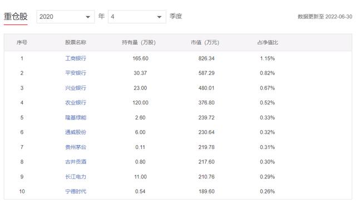Screen dimensions: 356x204
Task: Click the market value 230.64
Action: (x=206, y=132)
